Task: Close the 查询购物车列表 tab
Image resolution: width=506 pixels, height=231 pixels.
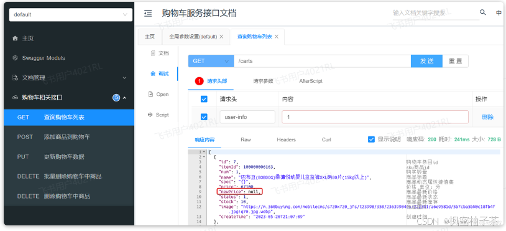Action: click(x=277, y=37)
